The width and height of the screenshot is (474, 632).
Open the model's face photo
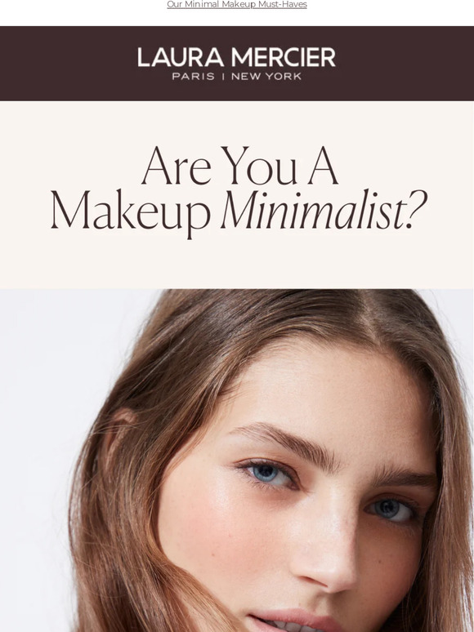coord(237,461)
